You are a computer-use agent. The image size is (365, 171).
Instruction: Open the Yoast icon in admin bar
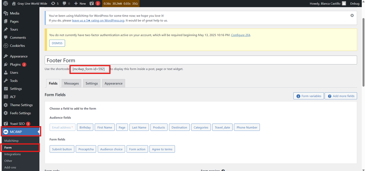[x=92, y=4]
